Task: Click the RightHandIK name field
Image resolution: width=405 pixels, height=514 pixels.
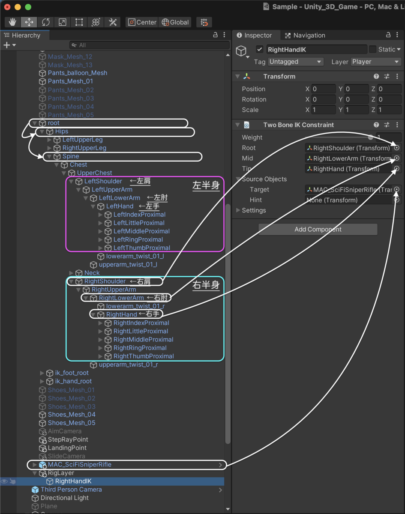Action: [317, 49]
